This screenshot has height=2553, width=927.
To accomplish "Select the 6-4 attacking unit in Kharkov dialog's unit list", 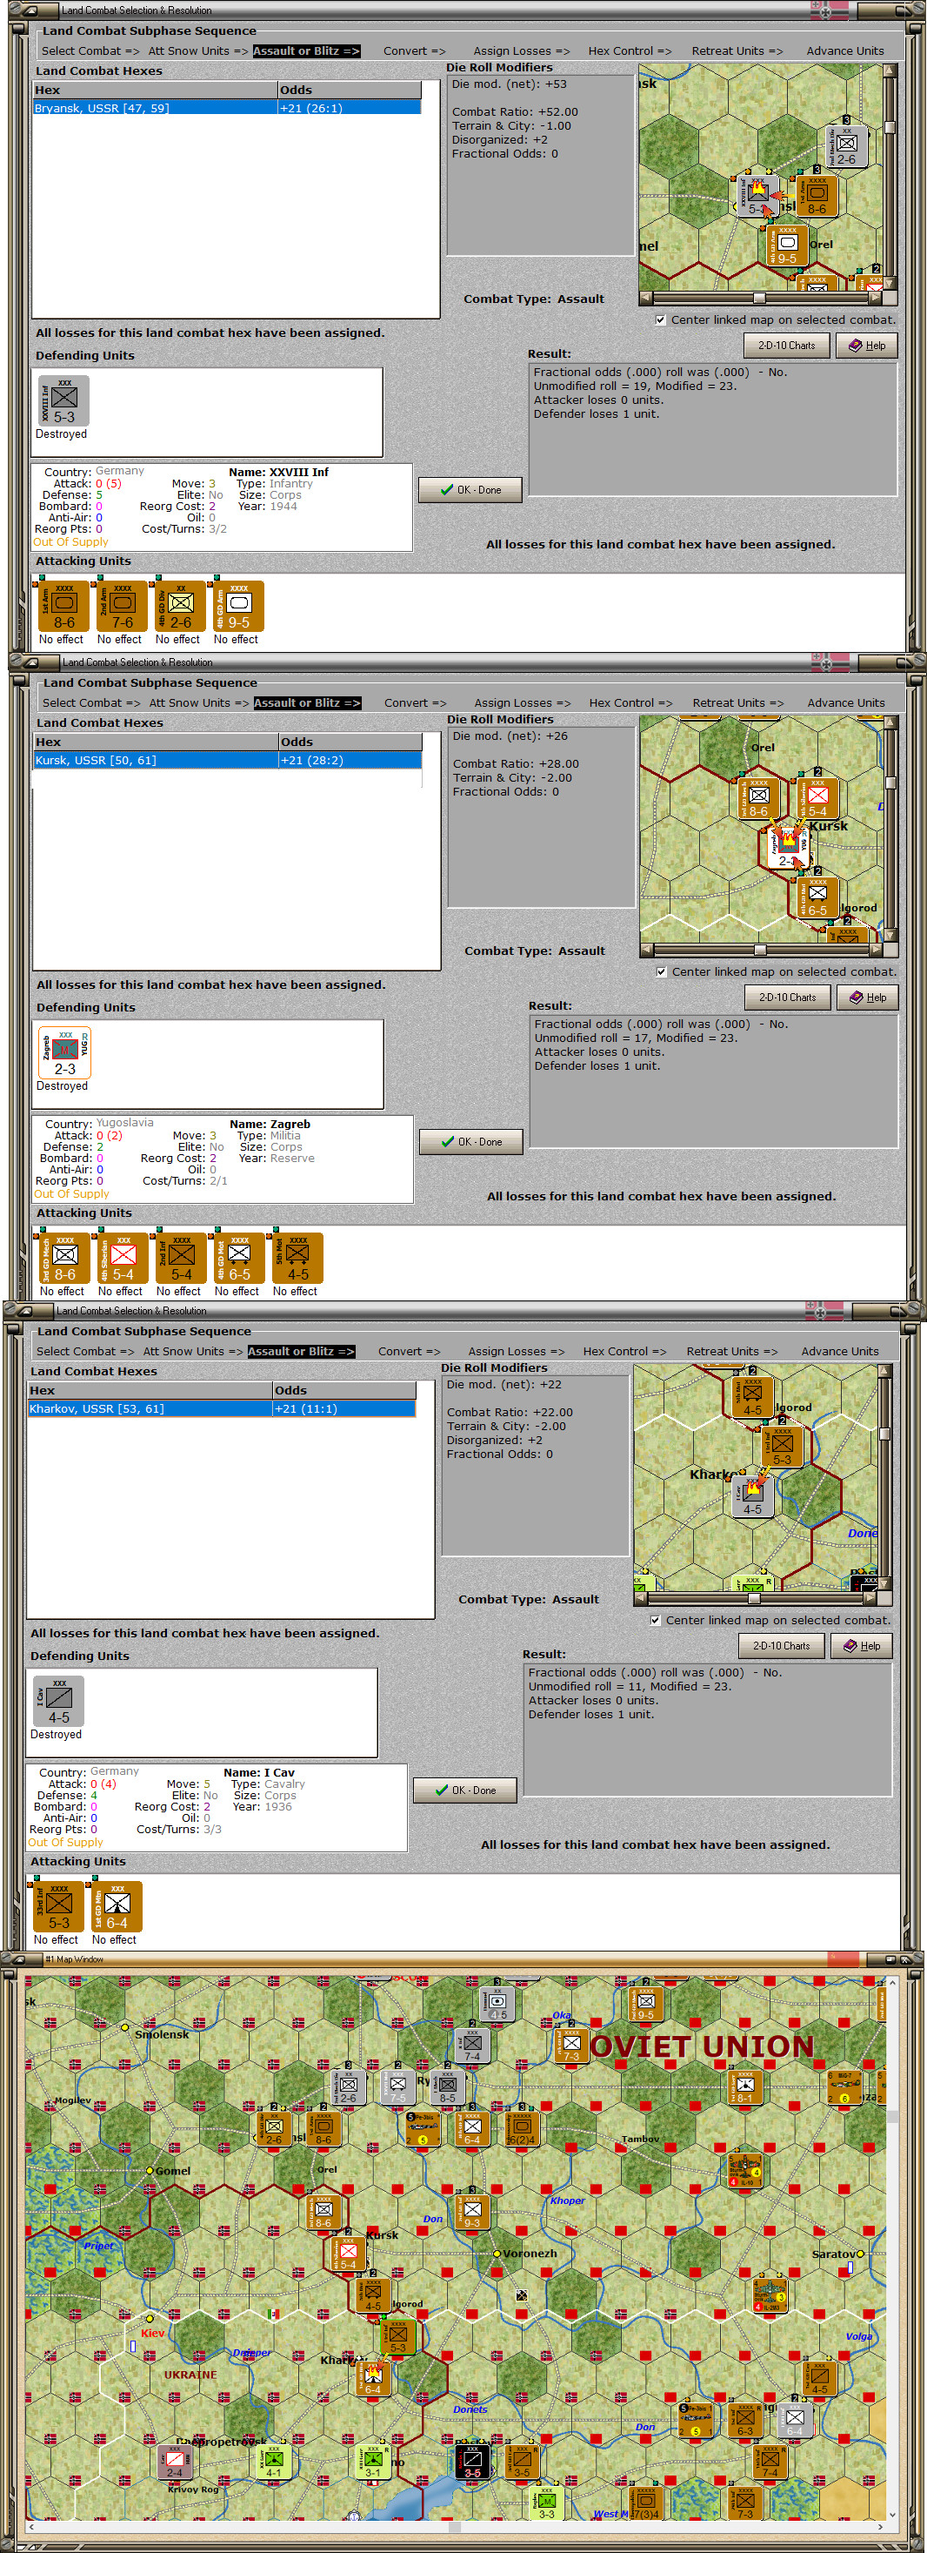I will (x=117, y=1907).
